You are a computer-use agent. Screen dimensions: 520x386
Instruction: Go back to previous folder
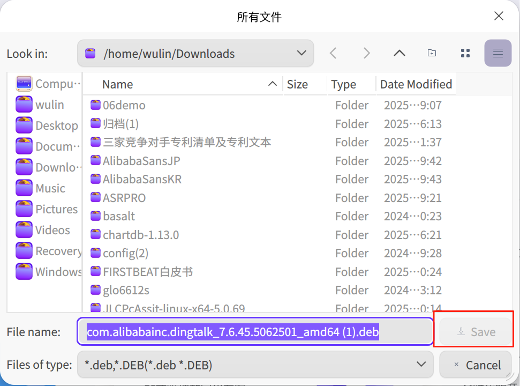click(333, 53)
